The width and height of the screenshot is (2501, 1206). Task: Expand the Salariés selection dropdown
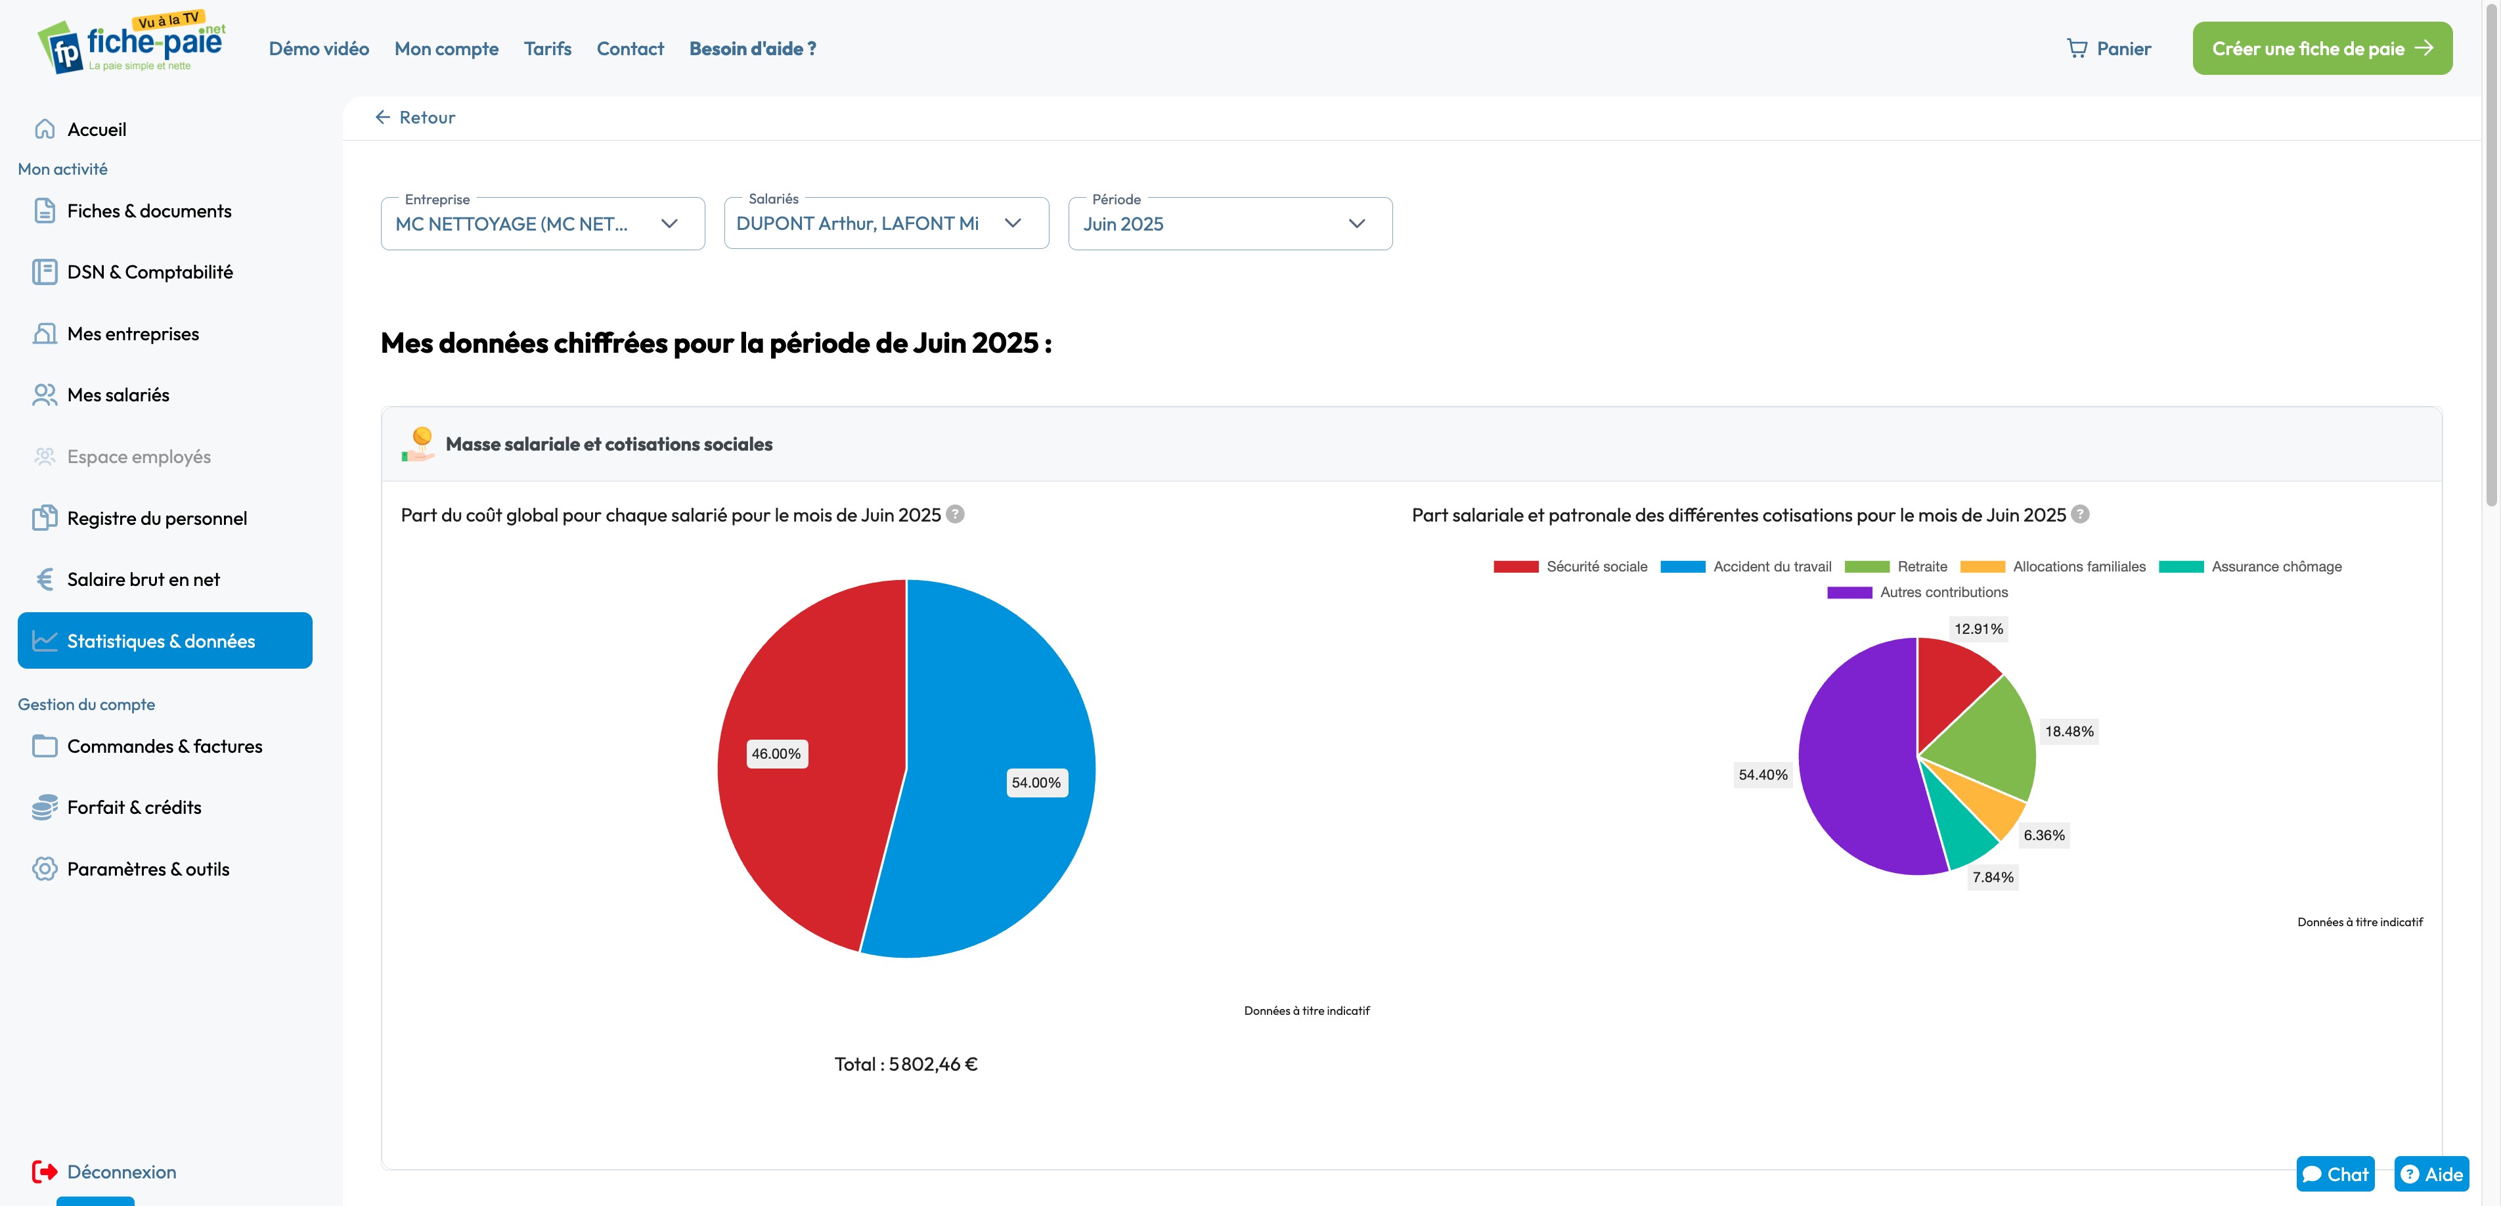885,224
